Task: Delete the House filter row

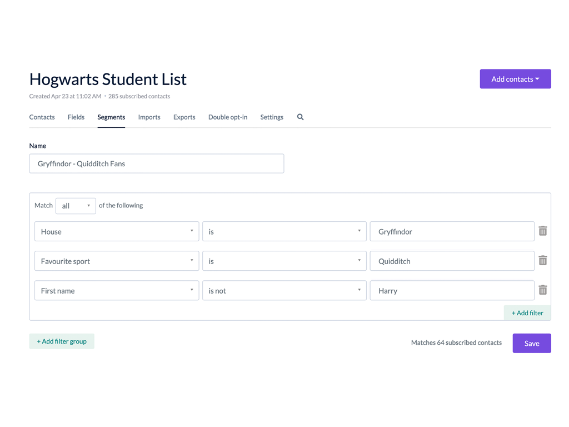Action: tap(543, 231)
